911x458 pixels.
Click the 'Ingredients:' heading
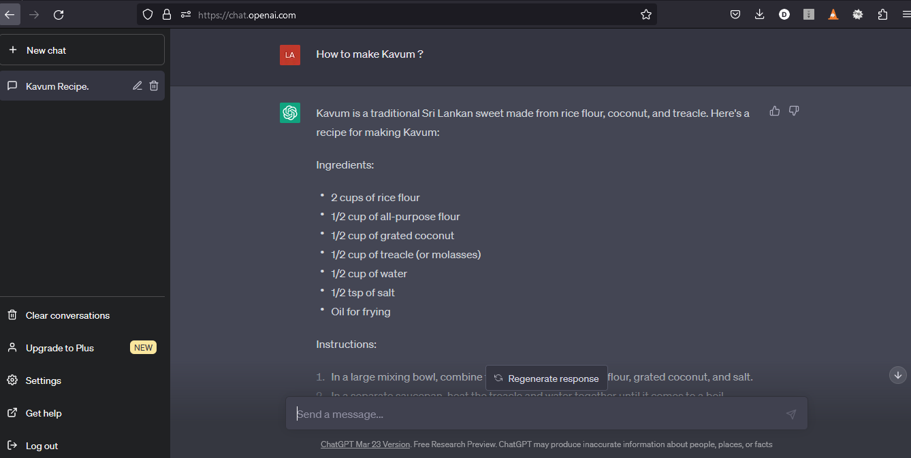[x=345, y=165]
